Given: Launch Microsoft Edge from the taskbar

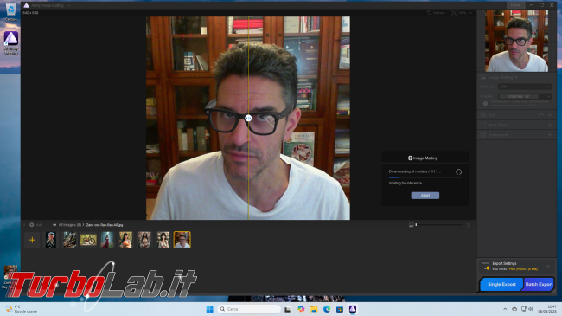Looking at the screenshot, I should (x=327, y=309).
